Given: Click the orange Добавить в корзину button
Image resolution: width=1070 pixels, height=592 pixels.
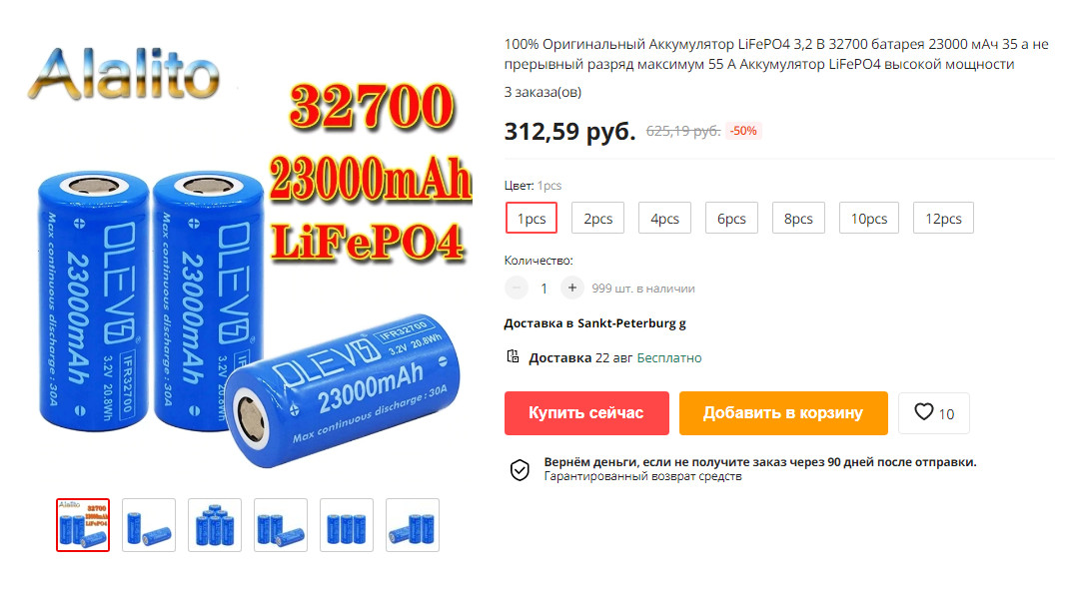Looking at the screenshot, I should pyautogui.click(x=783, y=412).
